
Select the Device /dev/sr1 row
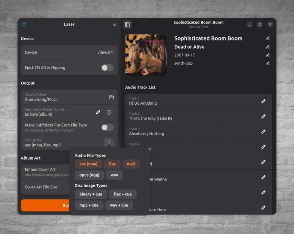point(69,53)
